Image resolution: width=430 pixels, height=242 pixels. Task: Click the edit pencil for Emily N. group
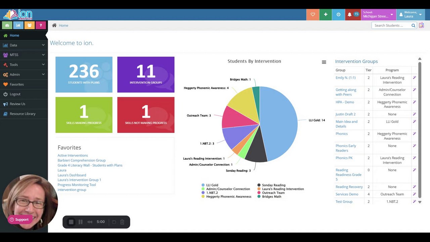tap(415, 78)
